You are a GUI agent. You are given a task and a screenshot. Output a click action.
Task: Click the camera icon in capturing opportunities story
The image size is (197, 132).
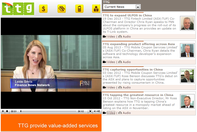point(104,87)
